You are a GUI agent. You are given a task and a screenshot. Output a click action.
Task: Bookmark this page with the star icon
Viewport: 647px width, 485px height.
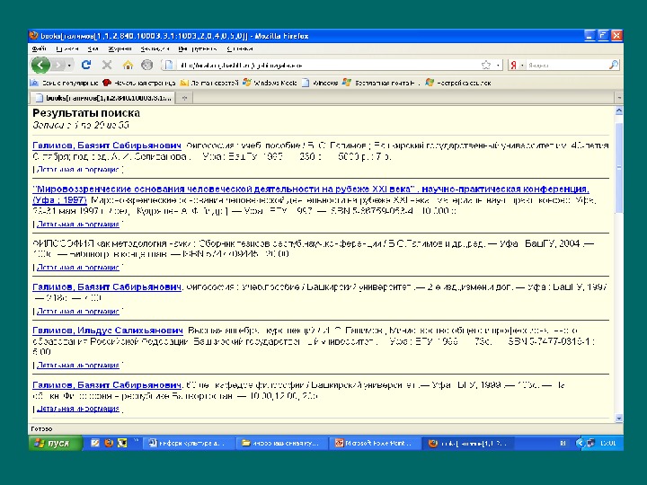pyautogui.click(x=486, y=65)
